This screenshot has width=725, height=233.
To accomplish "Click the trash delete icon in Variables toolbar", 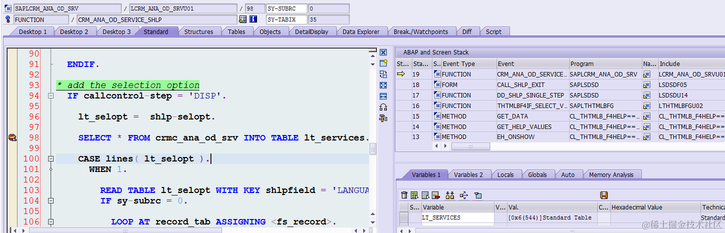I will pos(404,195).
